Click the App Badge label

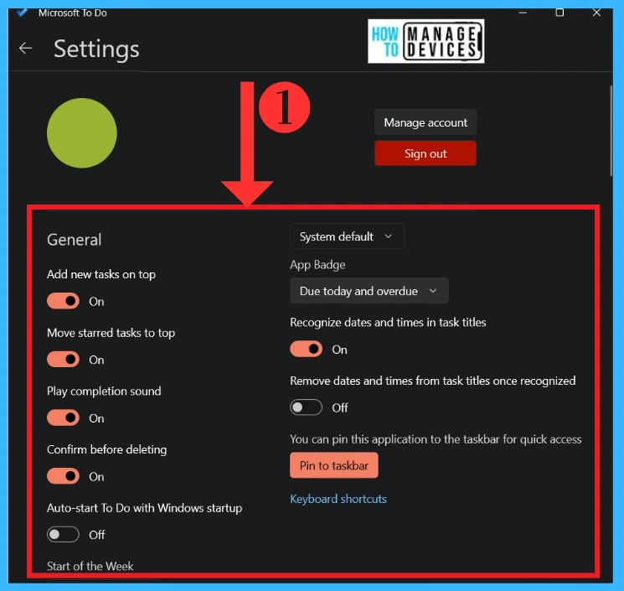pos(317,265)
